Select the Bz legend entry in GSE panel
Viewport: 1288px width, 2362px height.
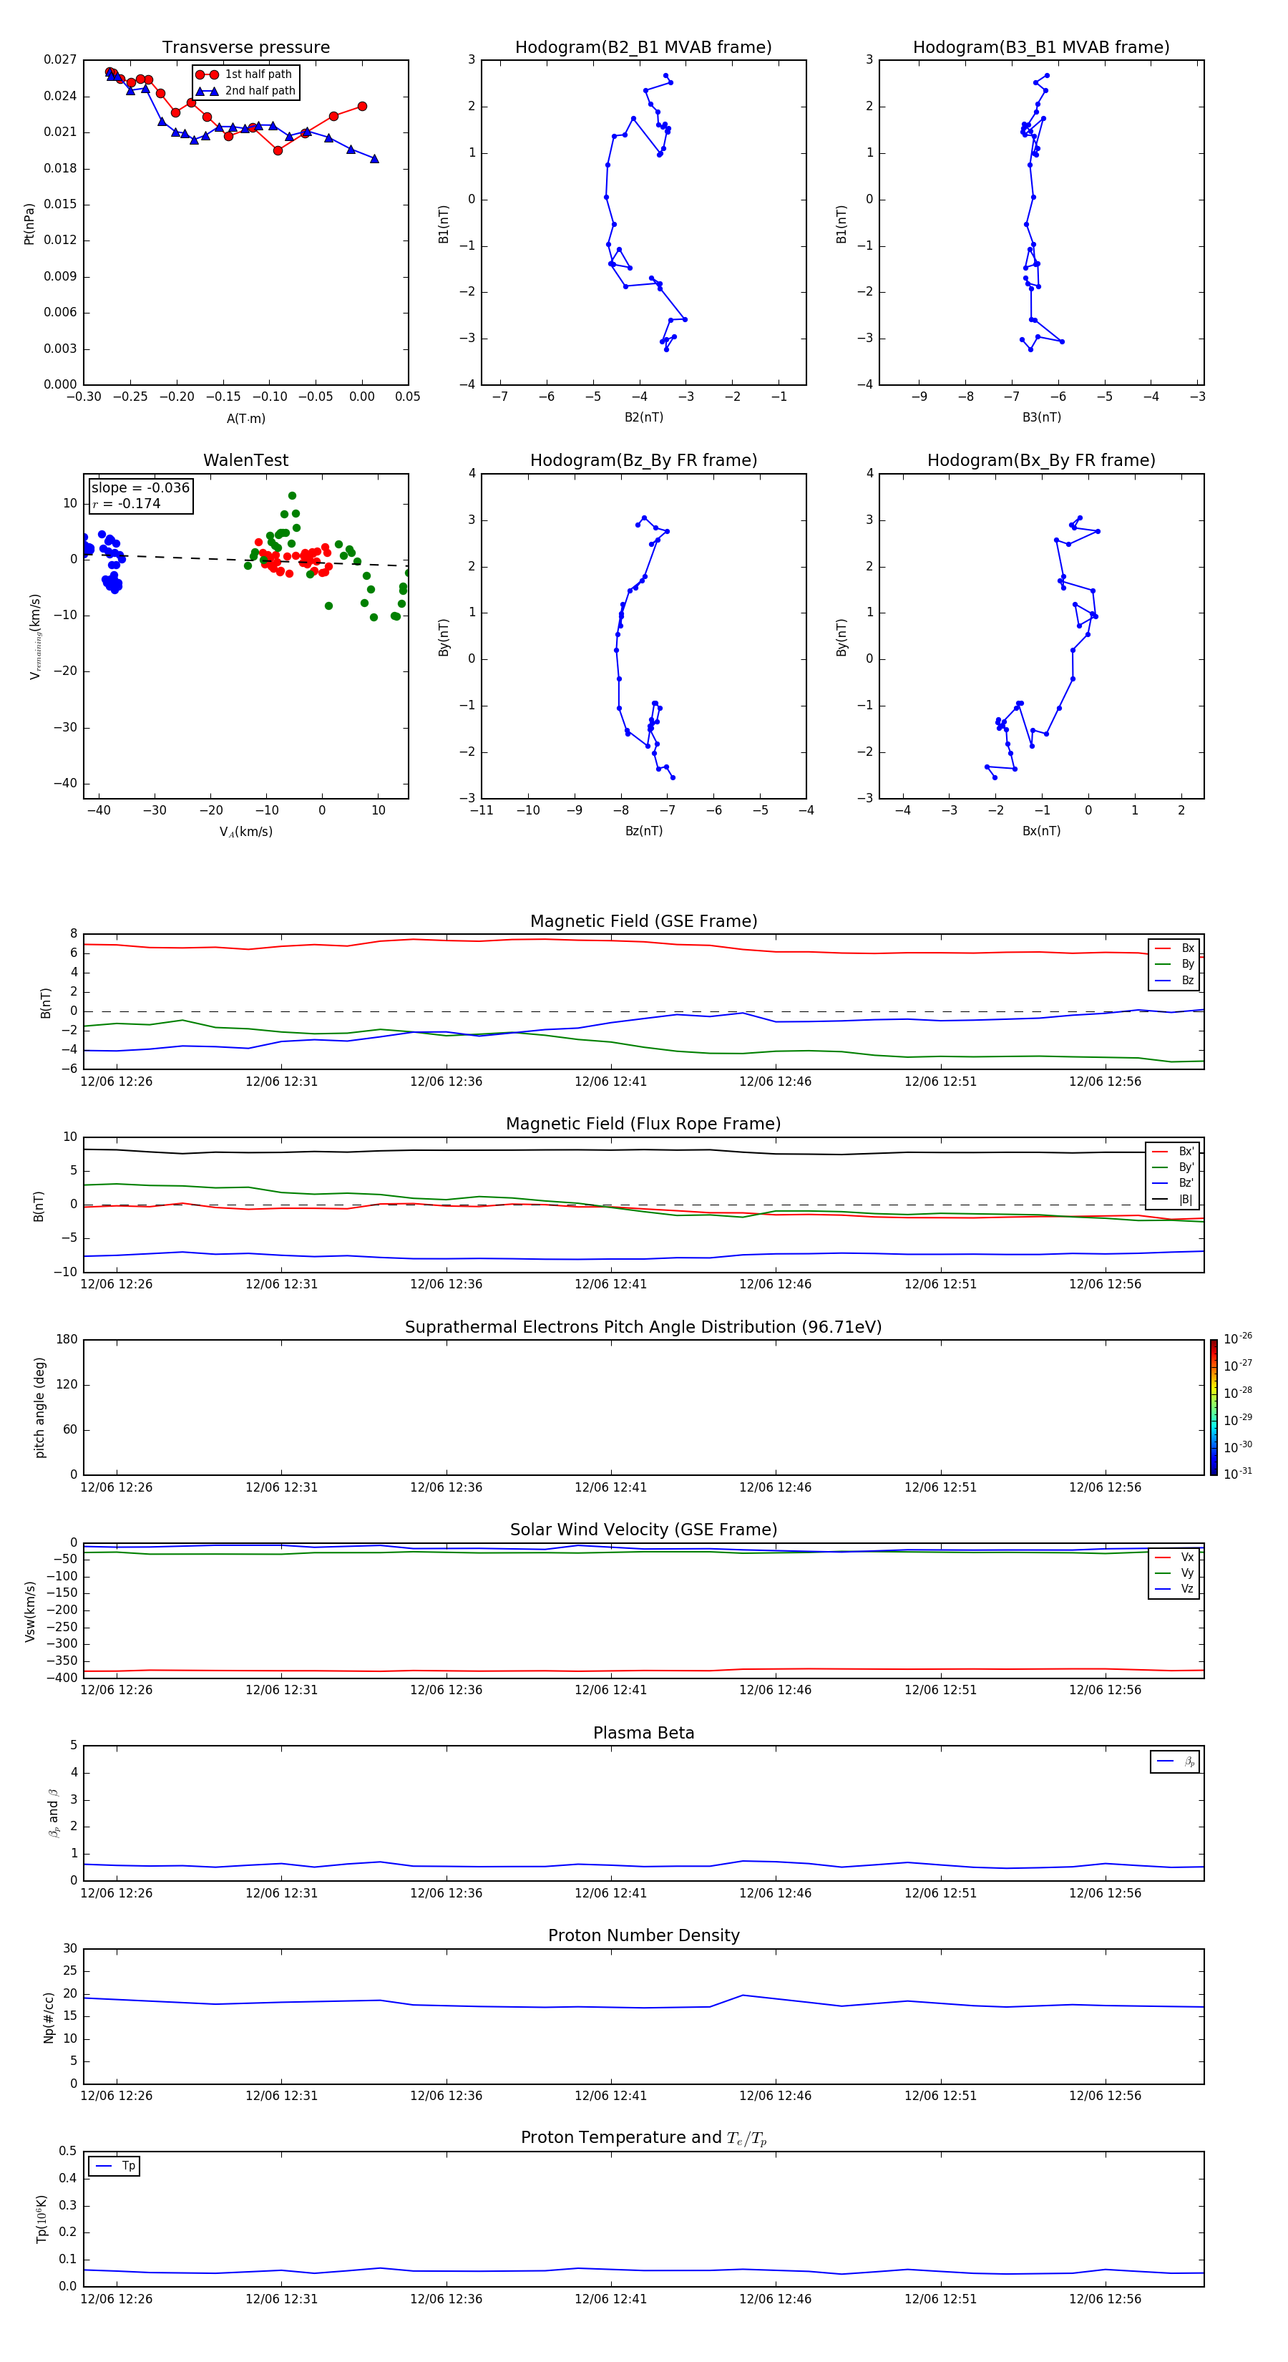tap(1174, 980)
